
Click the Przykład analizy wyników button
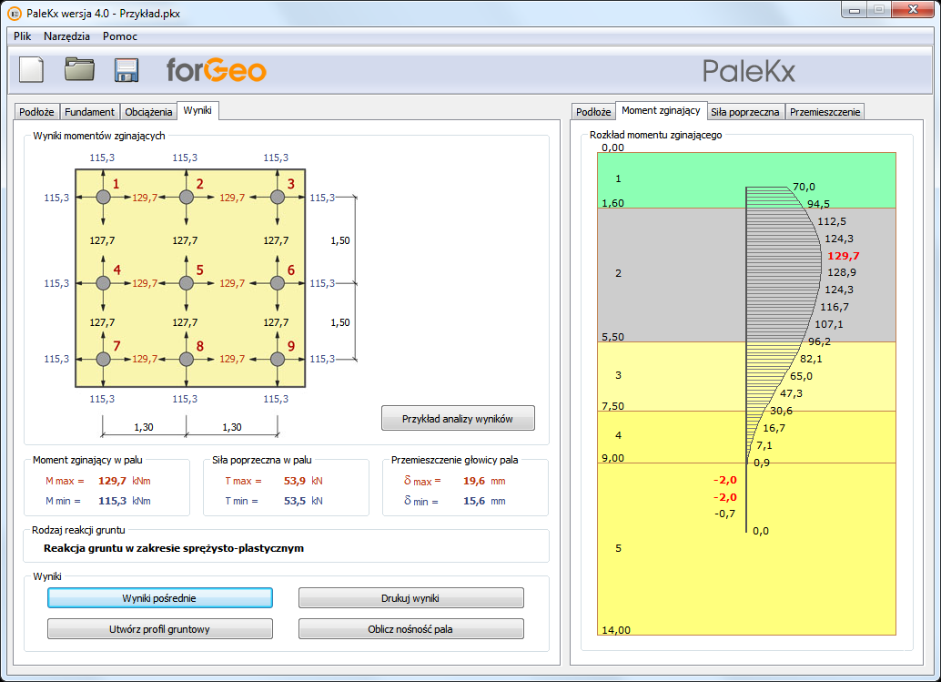(458, 419)
